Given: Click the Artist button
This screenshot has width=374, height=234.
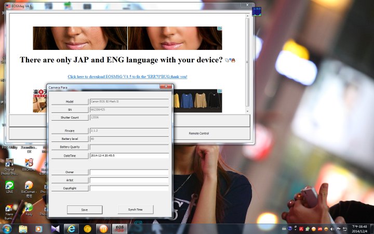Looking at the screenshot, I should tap(70, 180).
